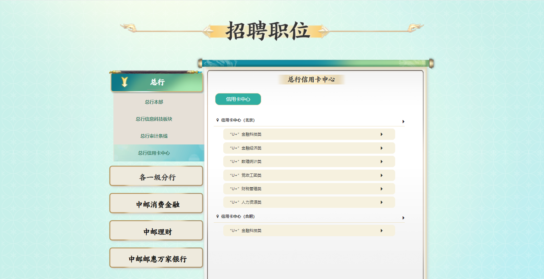Open Hefei “U+”金融科技类 position label
This screenshot has width=544, height=279.
coord(246,230)
